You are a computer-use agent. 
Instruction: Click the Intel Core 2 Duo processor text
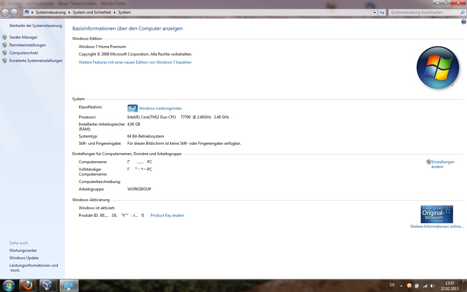(178, 117)
